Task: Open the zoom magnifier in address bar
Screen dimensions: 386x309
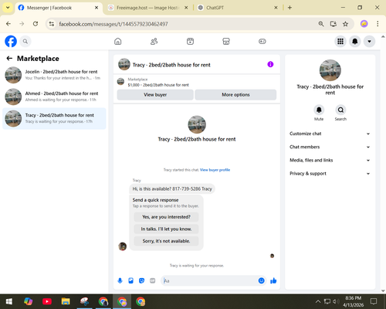Action: (321, 24)
